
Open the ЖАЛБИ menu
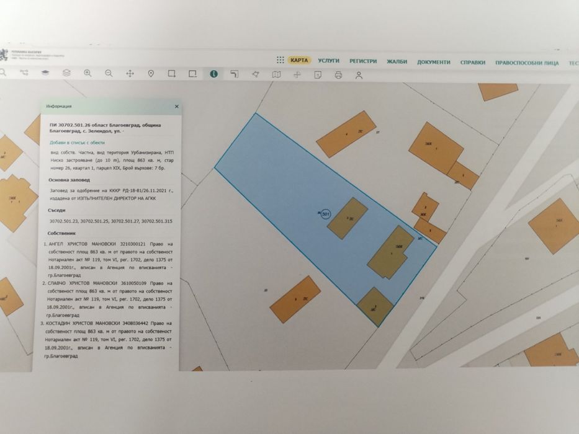pos(397,61)
